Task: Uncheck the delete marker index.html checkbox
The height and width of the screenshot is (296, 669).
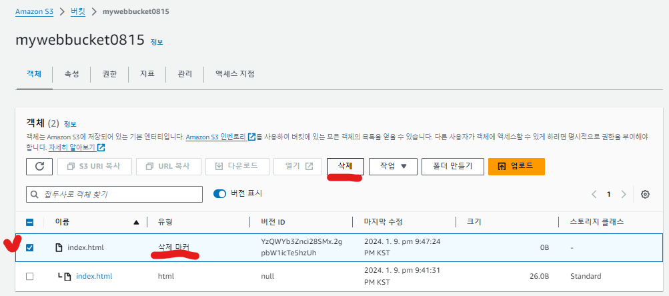Action: pos(29,247)
